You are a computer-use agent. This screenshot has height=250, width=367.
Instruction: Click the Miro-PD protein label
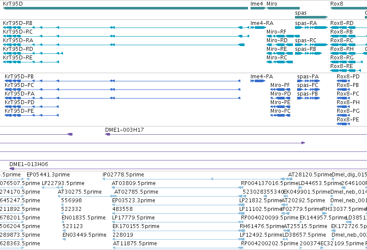pyautogui.click(x=281, y=94)
